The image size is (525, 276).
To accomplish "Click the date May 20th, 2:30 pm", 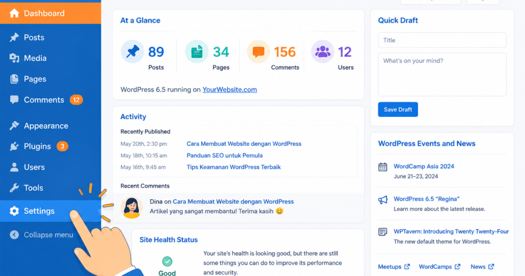I will coord(144,144).
